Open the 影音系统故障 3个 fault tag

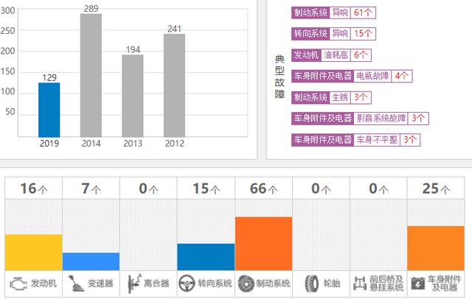pos(360,119)
